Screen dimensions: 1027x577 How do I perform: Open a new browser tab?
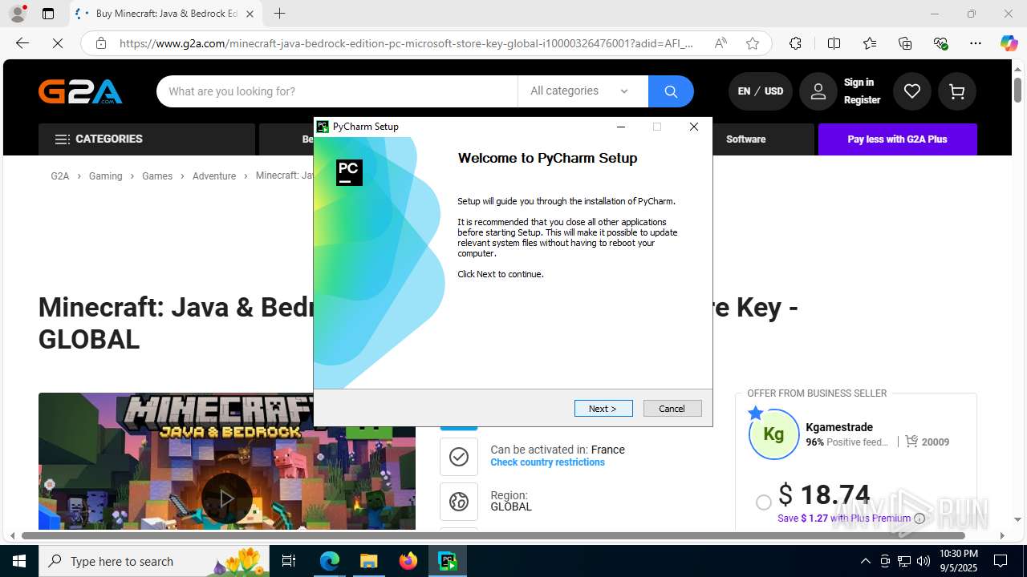pyautogui.click(x=279, y=14)
